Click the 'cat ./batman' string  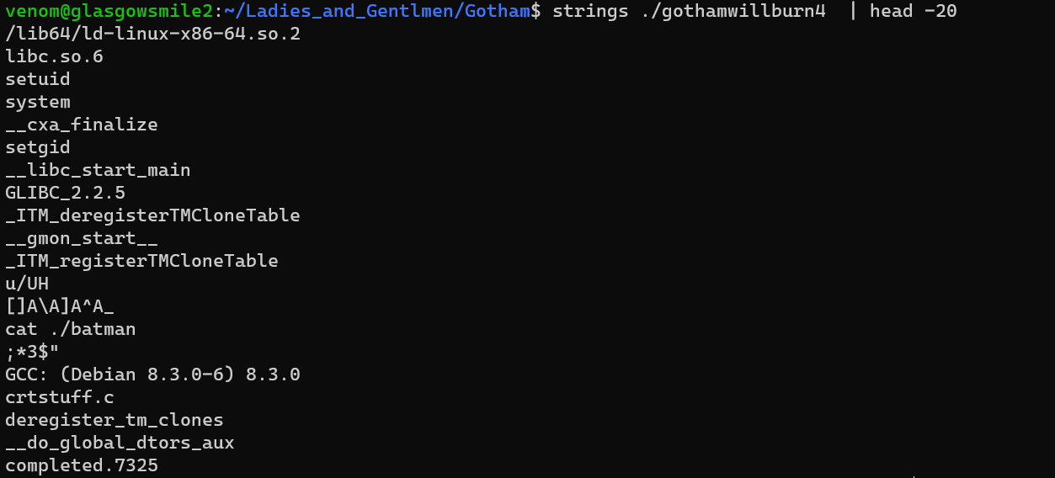pos(71,329)
